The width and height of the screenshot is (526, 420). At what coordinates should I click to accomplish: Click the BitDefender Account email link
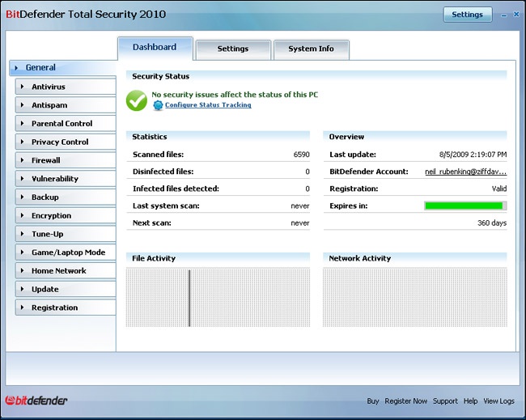[x=465, y=172]
